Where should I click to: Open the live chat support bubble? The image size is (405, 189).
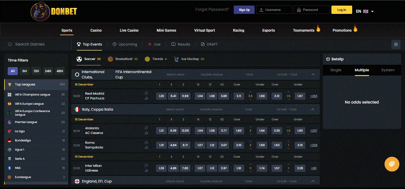[x=392, y=164]
